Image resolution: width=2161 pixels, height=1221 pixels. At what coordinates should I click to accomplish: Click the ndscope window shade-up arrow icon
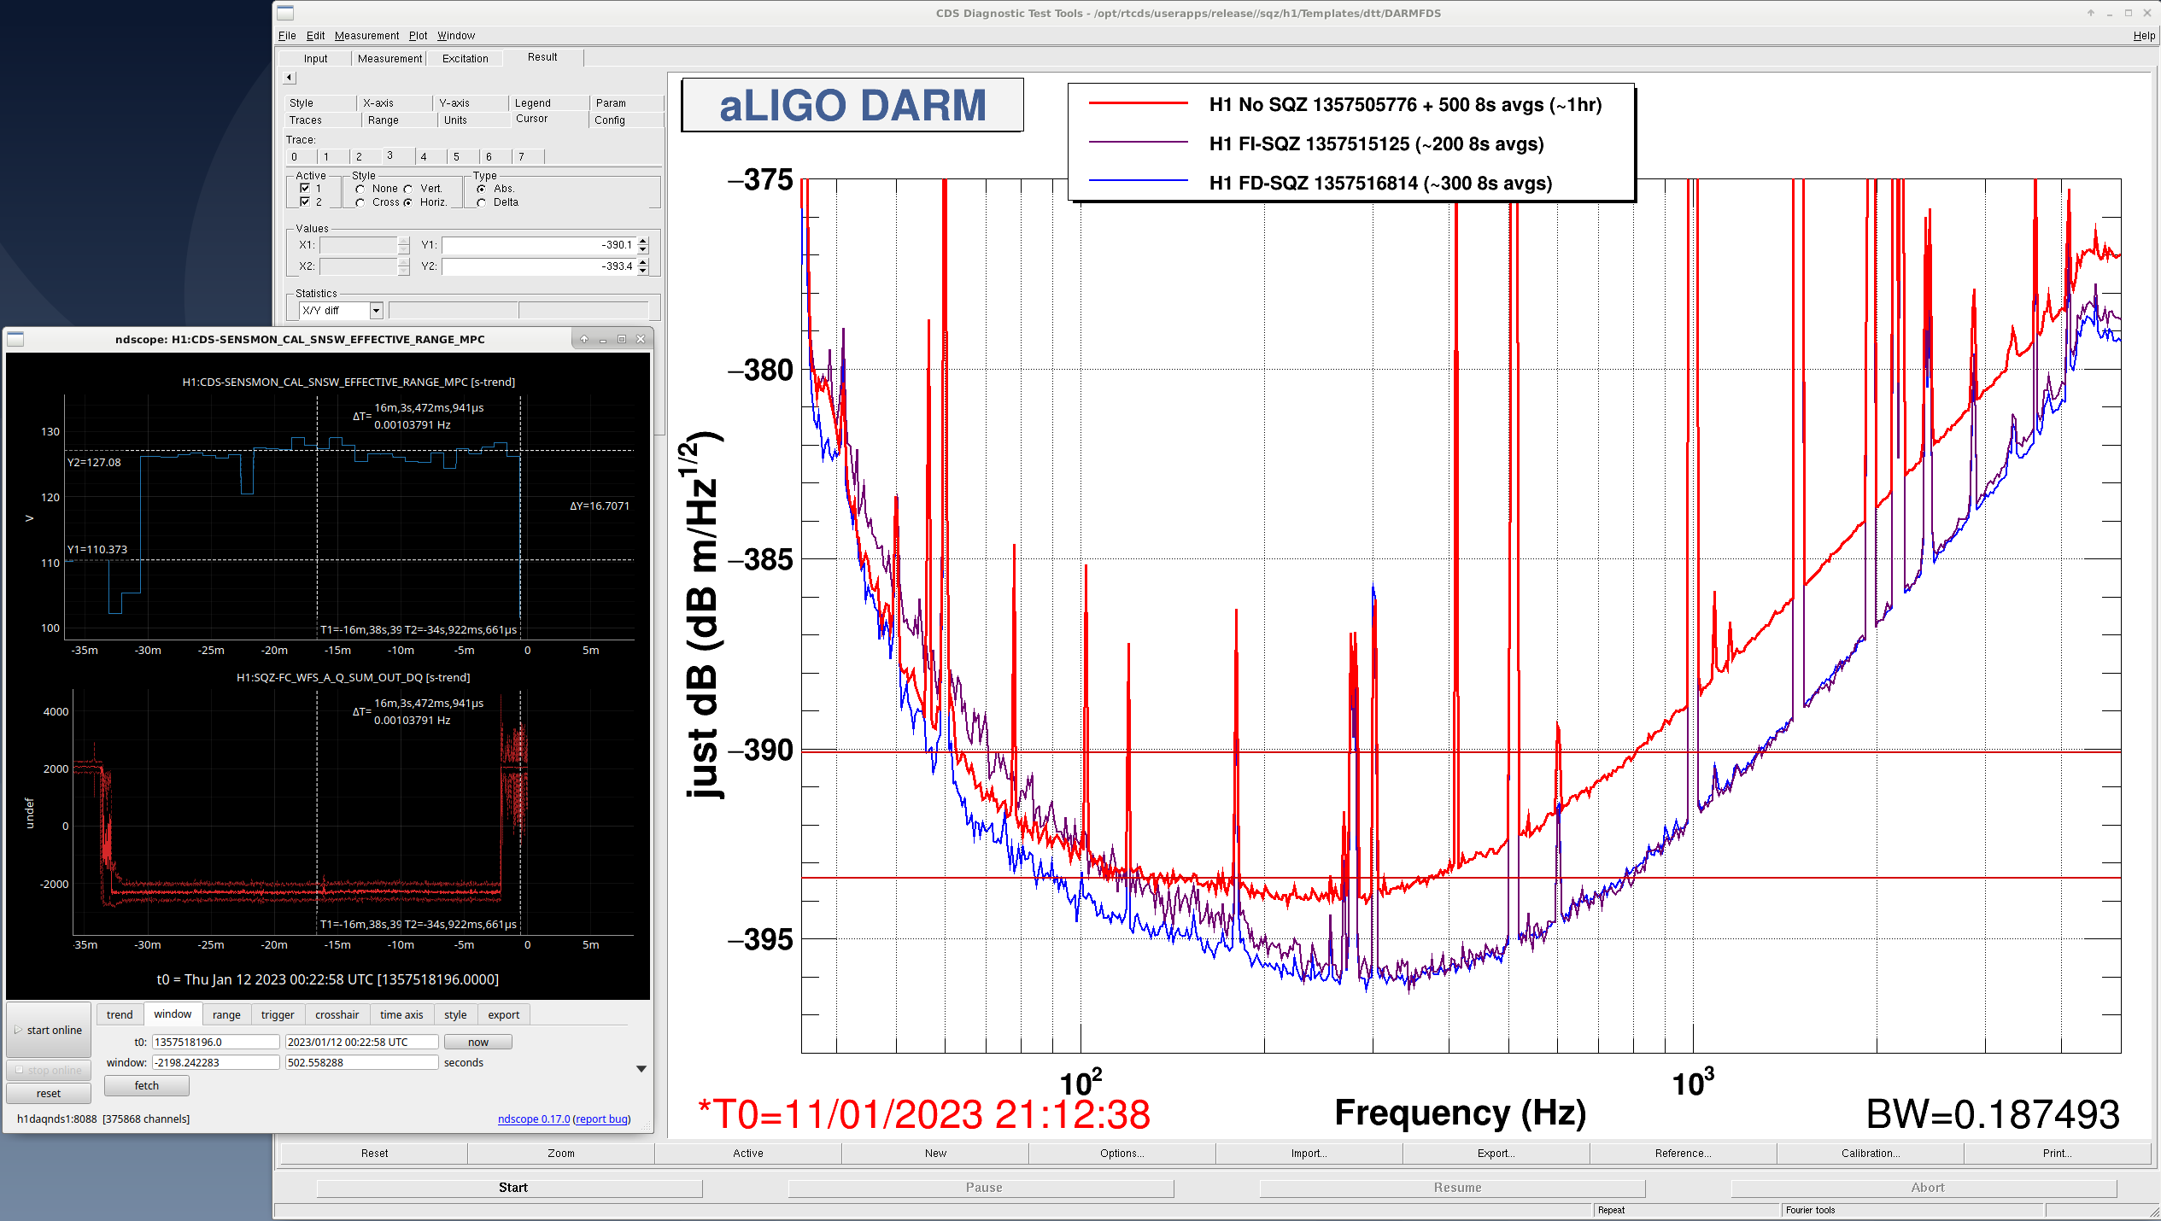(x=584, y=340)
